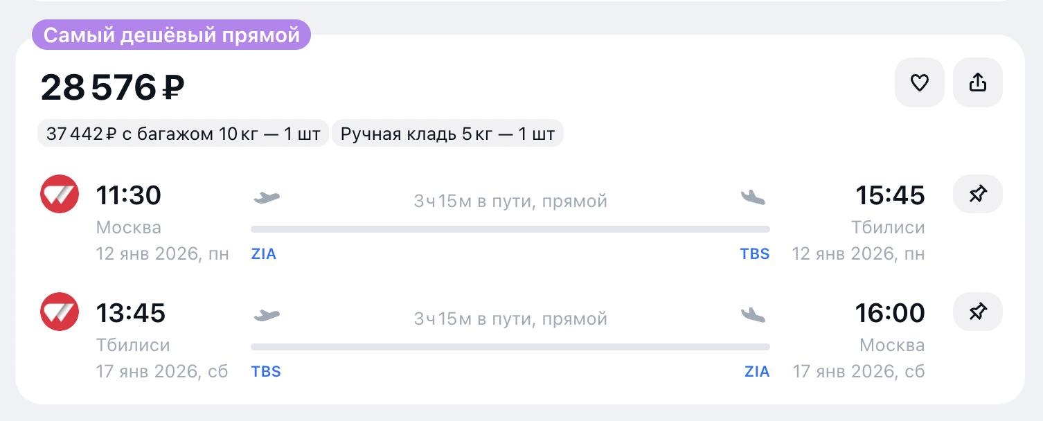
Task: Open TBS departure airport on return flight
Action: 266,372
